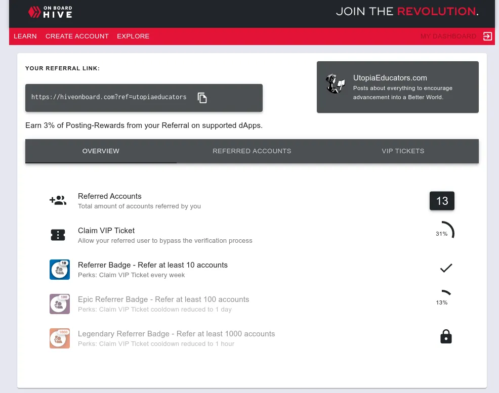Screen dimensions: 499x393
Task: Click the 31% VIP ticket progress circle
Action: tap(442, 234)
